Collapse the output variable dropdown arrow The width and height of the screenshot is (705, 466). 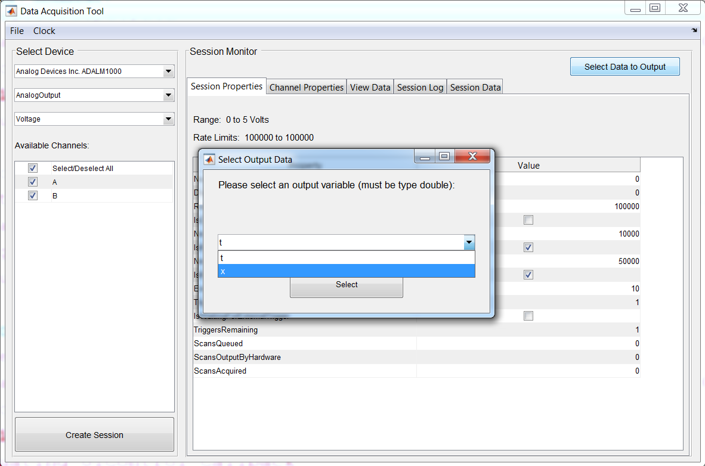469,243
